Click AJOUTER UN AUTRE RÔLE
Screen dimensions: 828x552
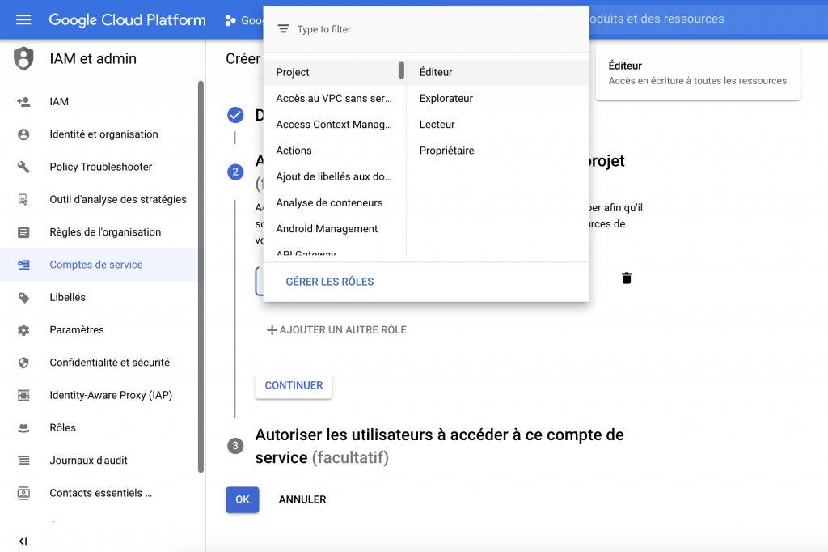tap(336, 330)
